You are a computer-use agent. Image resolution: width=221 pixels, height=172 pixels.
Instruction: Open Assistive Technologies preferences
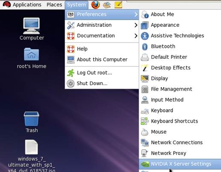click(180, 36)
